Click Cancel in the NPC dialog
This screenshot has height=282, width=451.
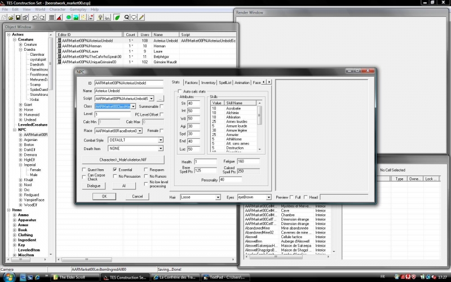[137, 196]
